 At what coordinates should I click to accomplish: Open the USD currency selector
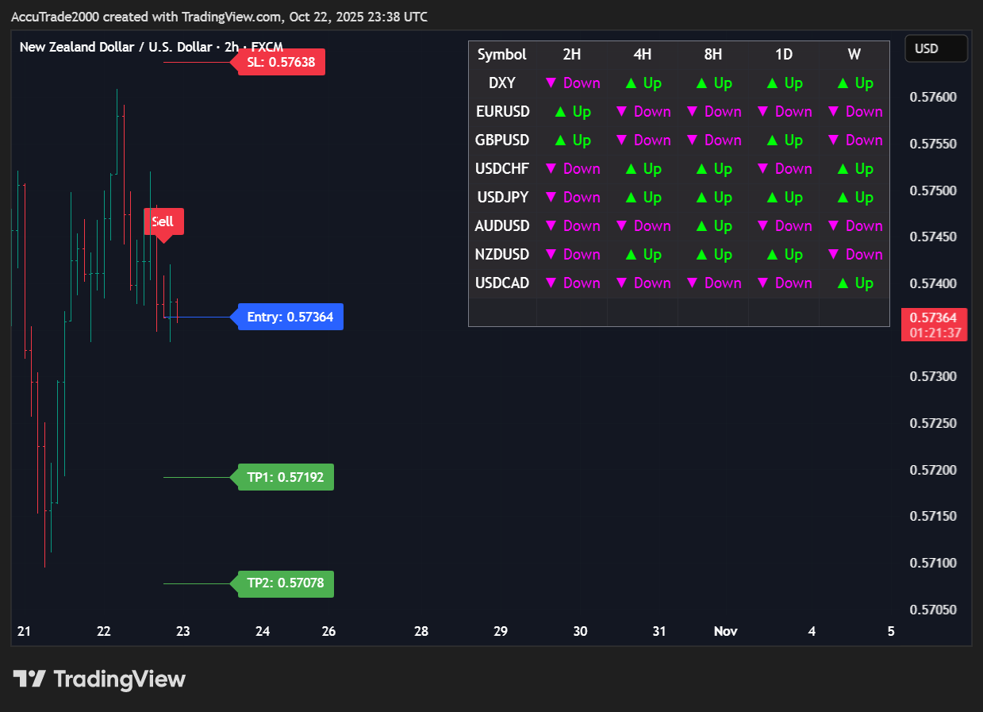935,48
